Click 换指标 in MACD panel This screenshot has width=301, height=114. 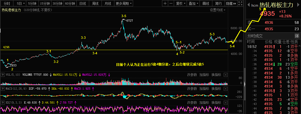point(216,89)
